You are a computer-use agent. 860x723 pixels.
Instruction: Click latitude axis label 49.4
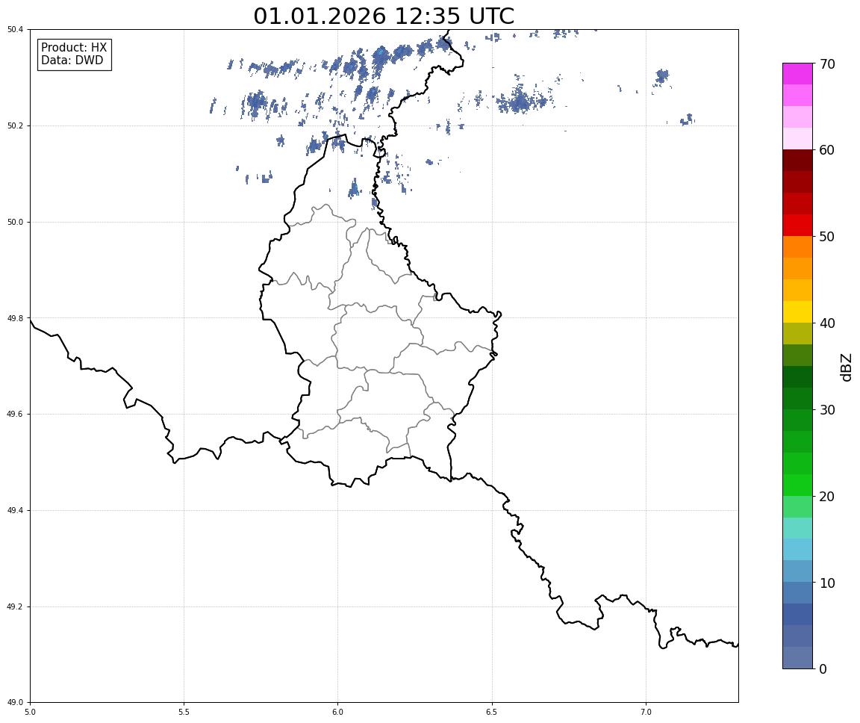pyautogui.click(x=15, y=511)
